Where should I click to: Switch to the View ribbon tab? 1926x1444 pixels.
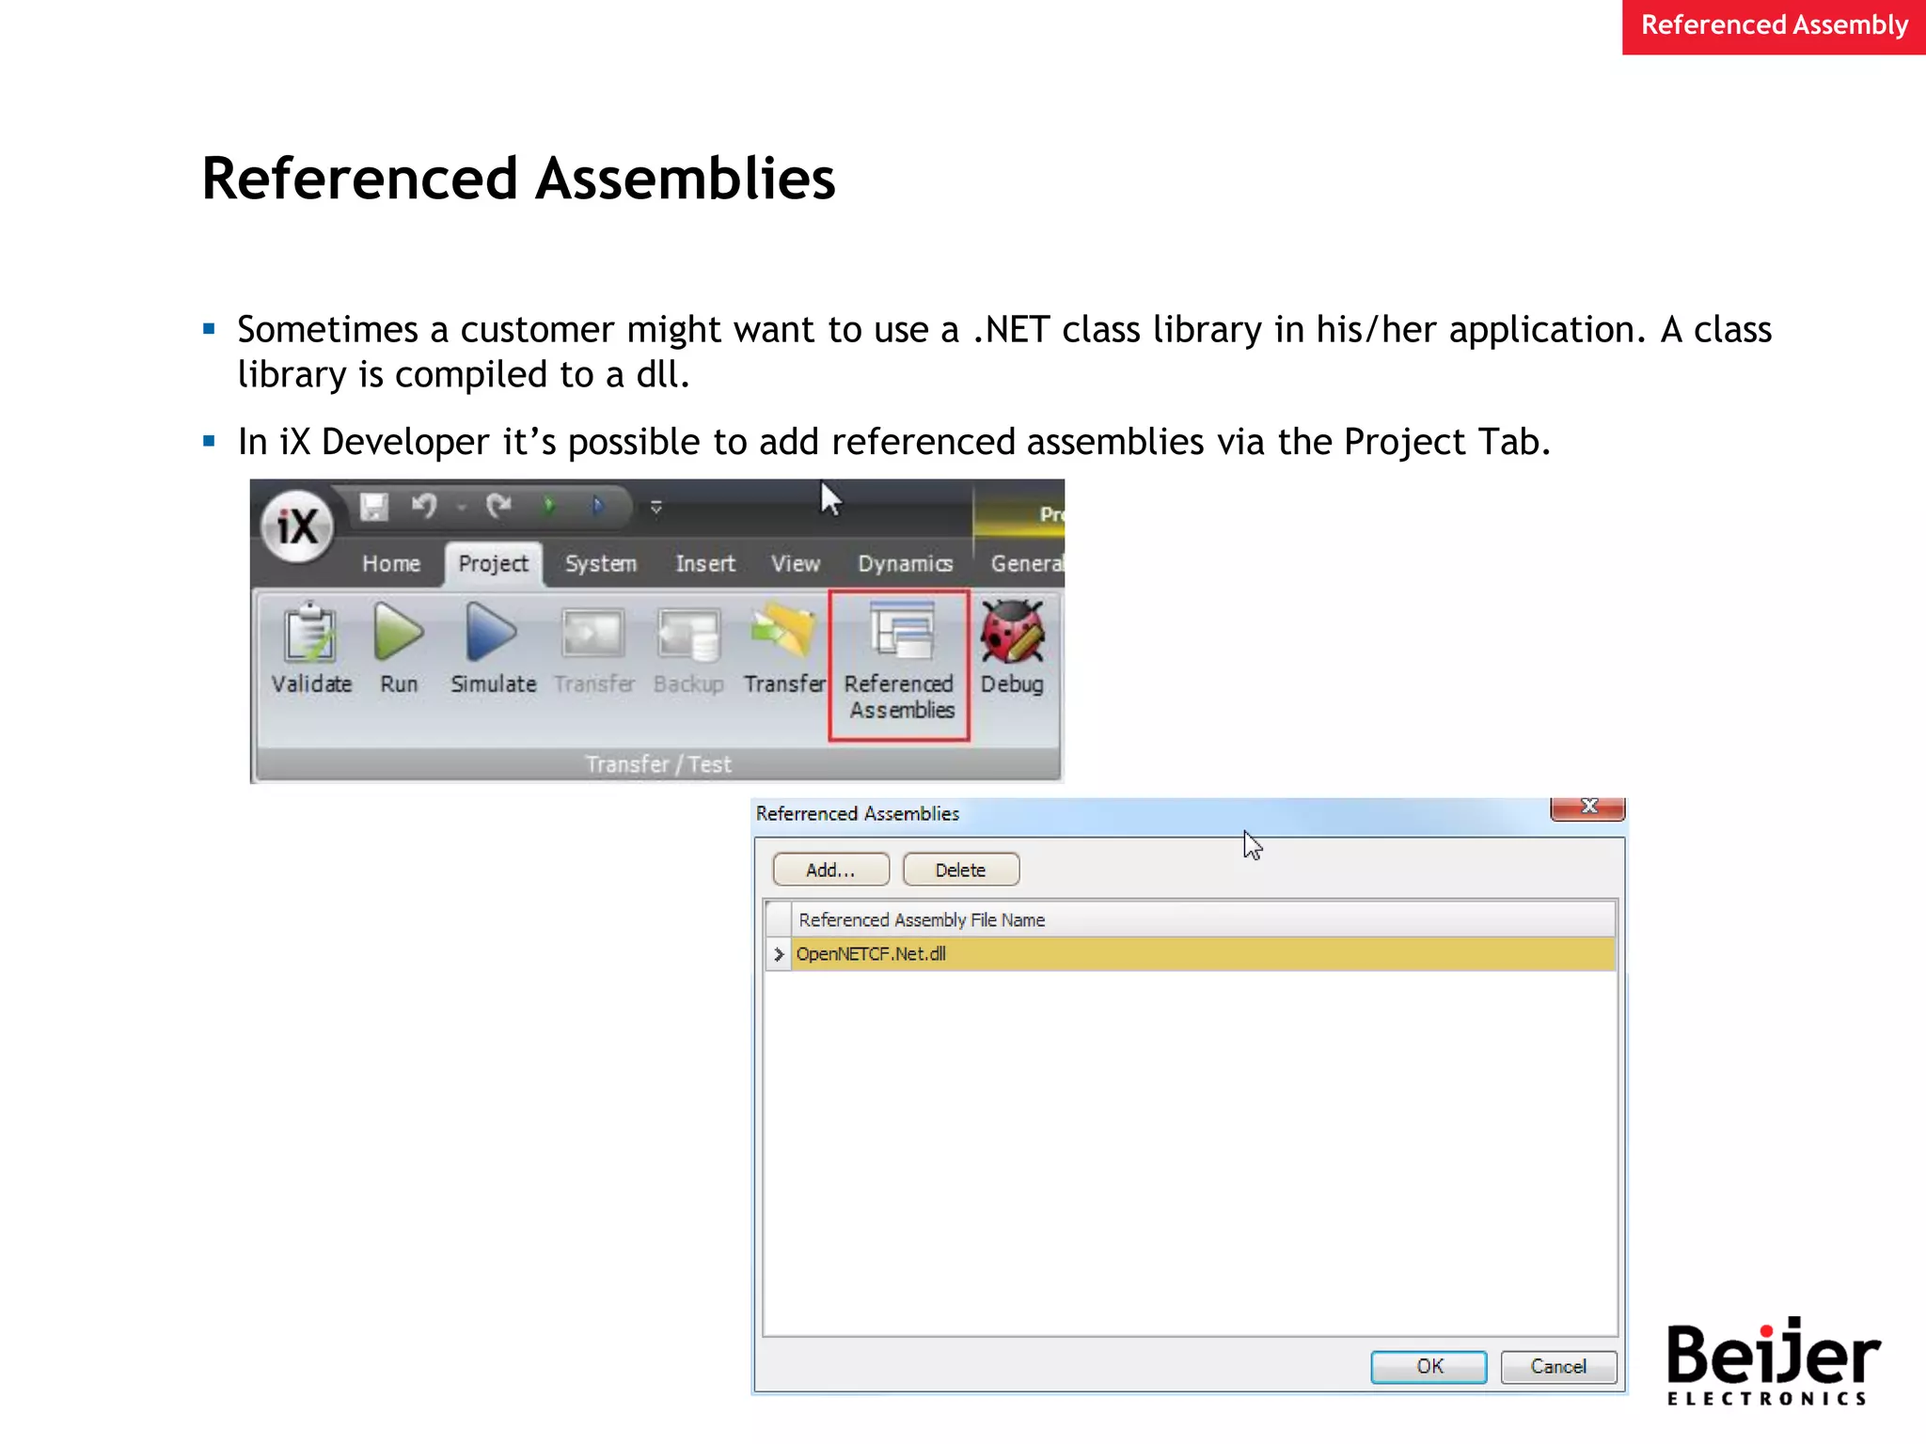[x=796, y=563]
